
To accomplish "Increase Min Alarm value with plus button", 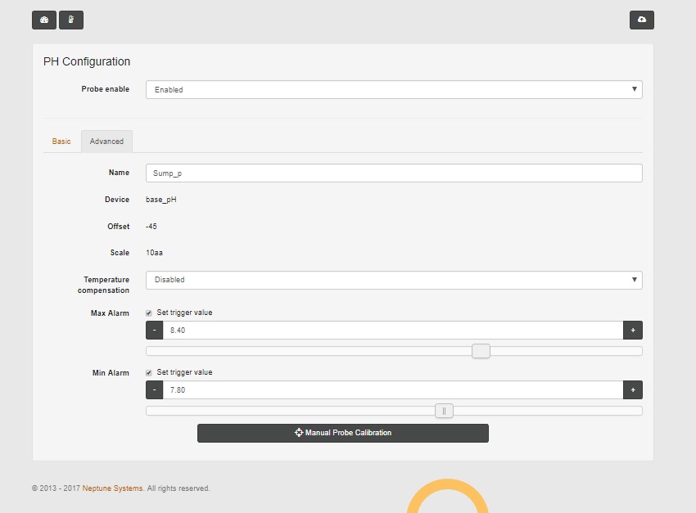I will 633,390.
